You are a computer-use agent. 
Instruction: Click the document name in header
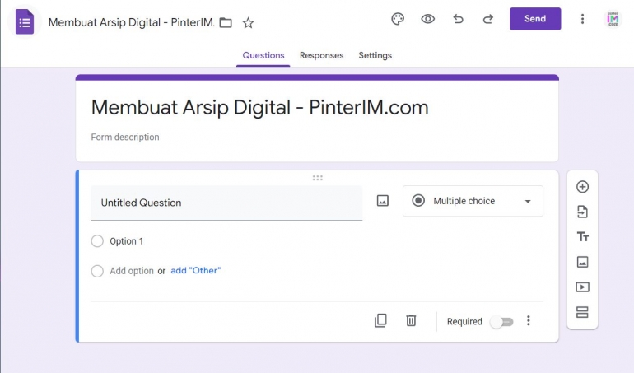[131, 22]
